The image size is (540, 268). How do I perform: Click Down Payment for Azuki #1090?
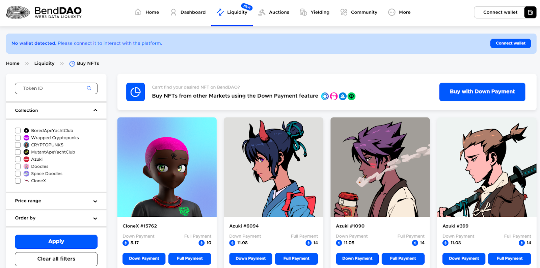pyautogui.click(x=357, y=259)
